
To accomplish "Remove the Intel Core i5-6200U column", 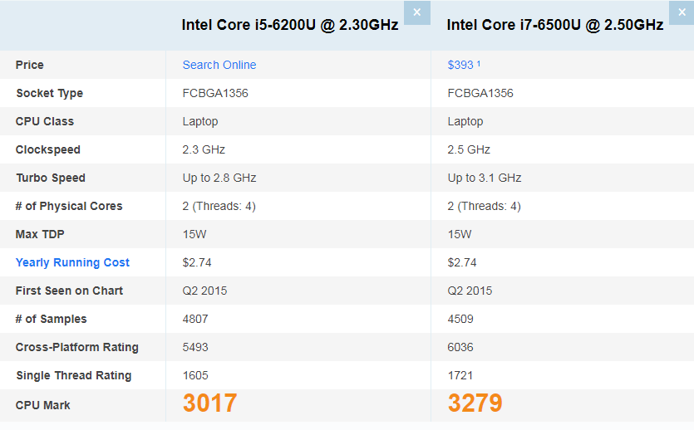I will 416,12.
